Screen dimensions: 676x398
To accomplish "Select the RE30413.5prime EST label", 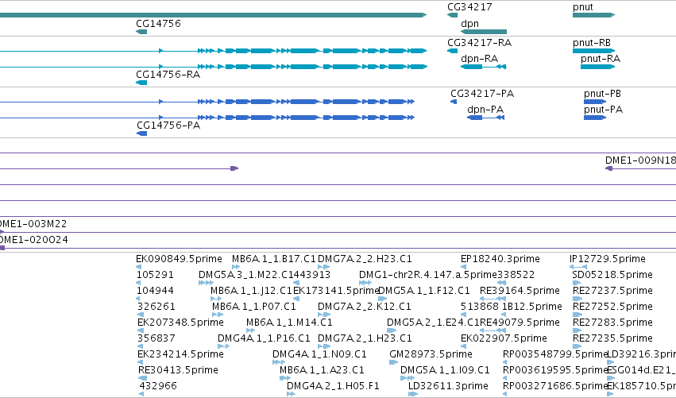I will [x=178, y=370].
